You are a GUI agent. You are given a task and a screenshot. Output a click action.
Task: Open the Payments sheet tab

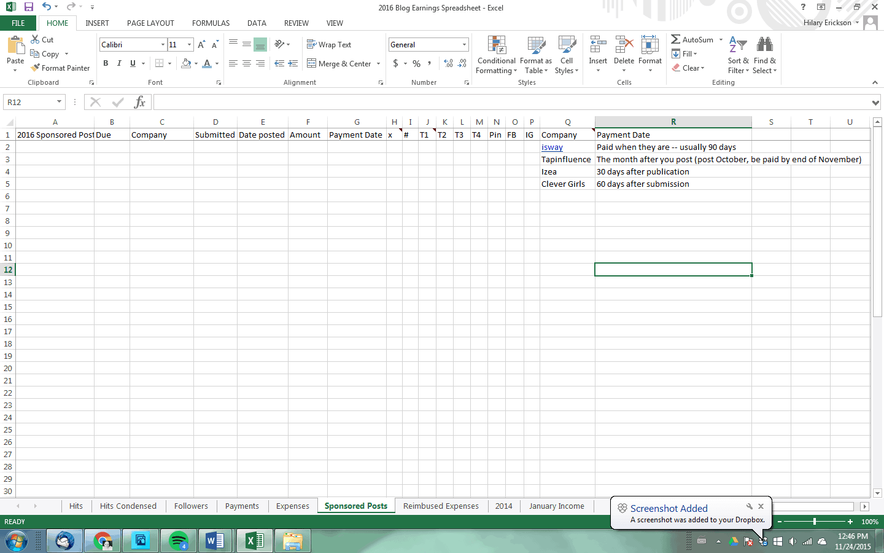(242, 506)
